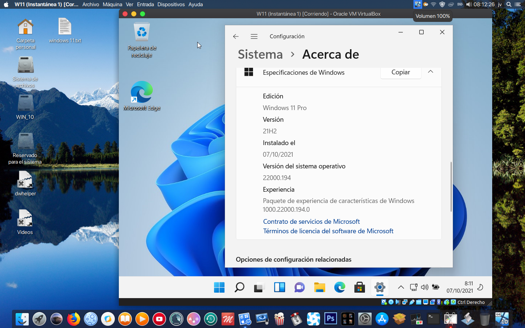Open System Preferences gear in the Dock

pos(365,319)
